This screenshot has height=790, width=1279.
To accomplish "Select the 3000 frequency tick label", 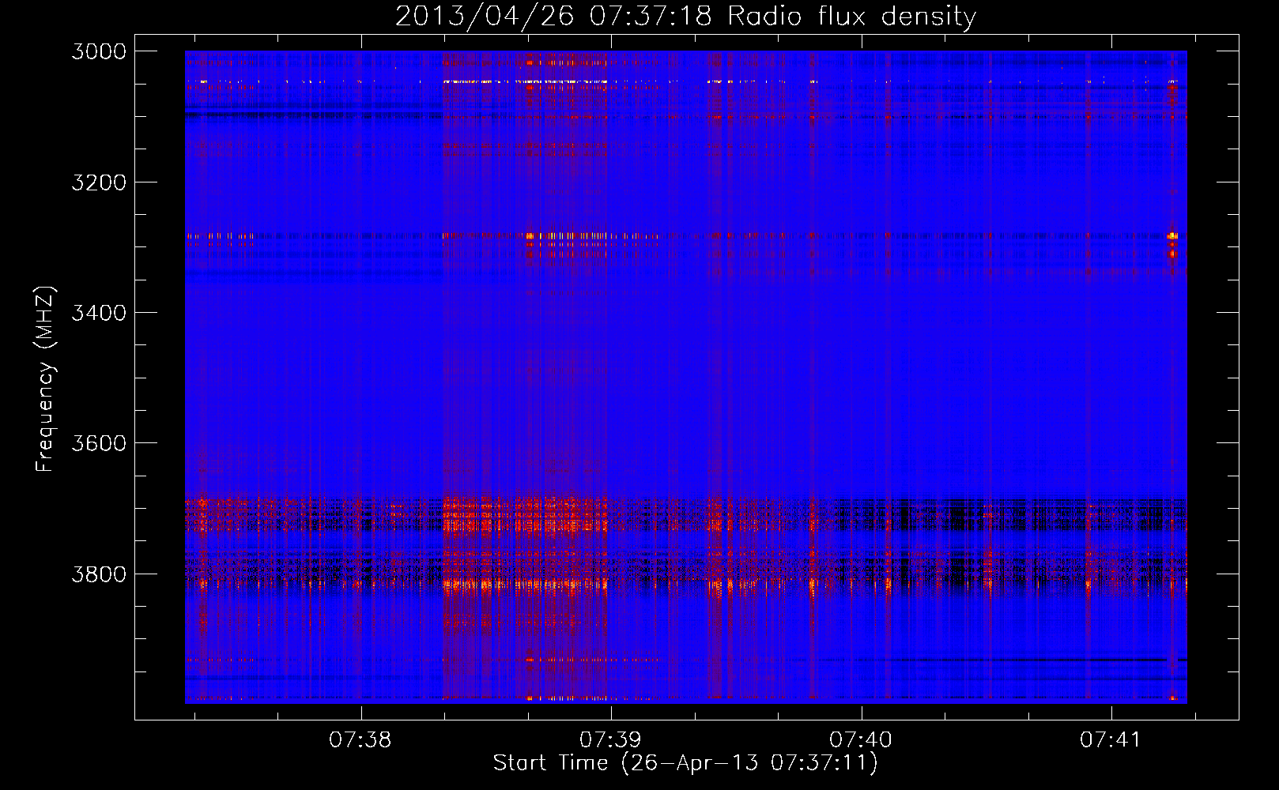I will tap(99, 51).
